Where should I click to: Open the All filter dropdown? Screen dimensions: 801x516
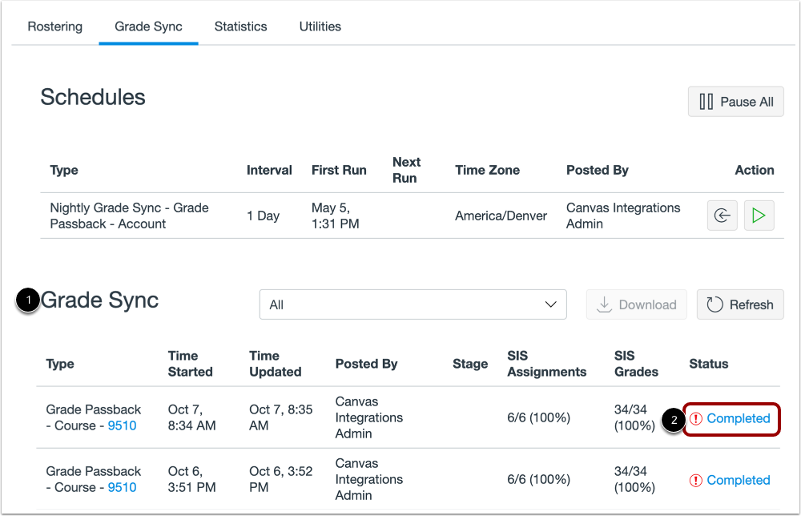point(413,304)
